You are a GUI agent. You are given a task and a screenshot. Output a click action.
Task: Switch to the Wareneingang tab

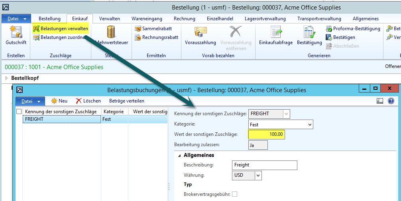click(147, 19)
